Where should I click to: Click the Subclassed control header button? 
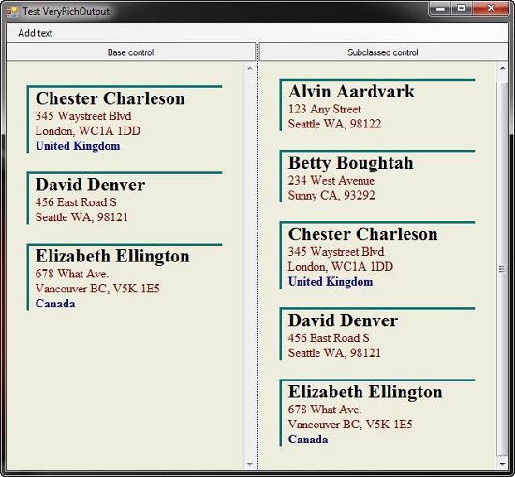[383, 52]
